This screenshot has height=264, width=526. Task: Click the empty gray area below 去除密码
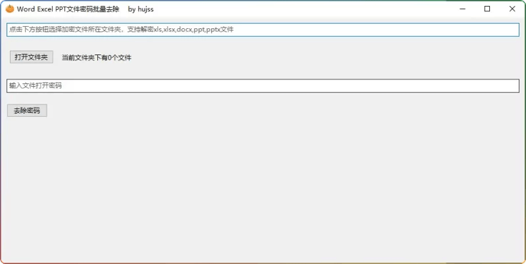tap(263, 190)
